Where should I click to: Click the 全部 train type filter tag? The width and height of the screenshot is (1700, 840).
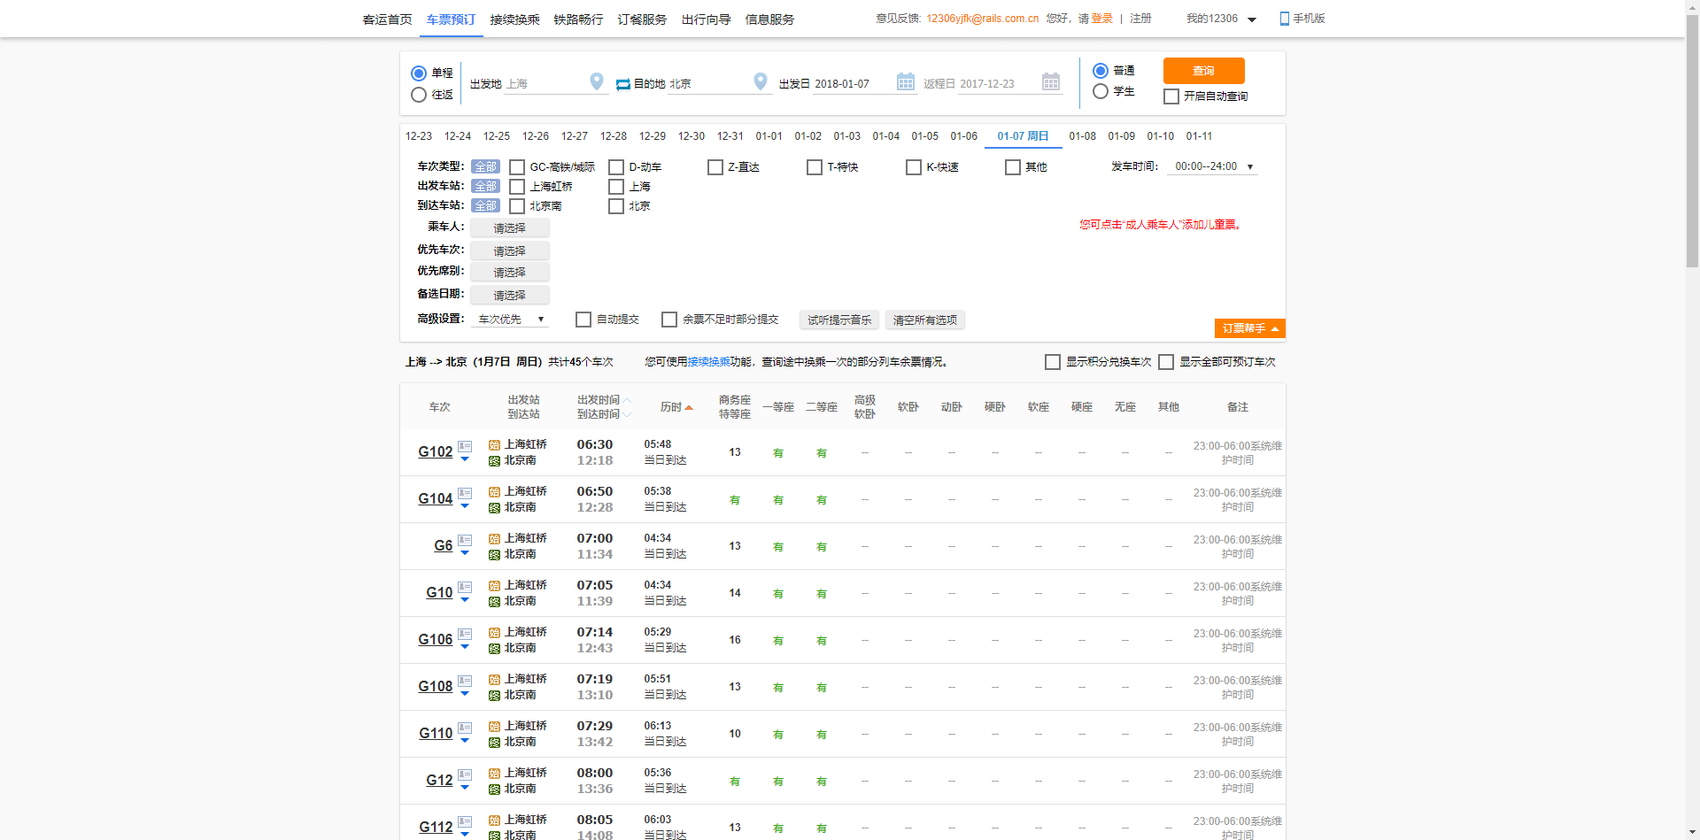[485, 166]
